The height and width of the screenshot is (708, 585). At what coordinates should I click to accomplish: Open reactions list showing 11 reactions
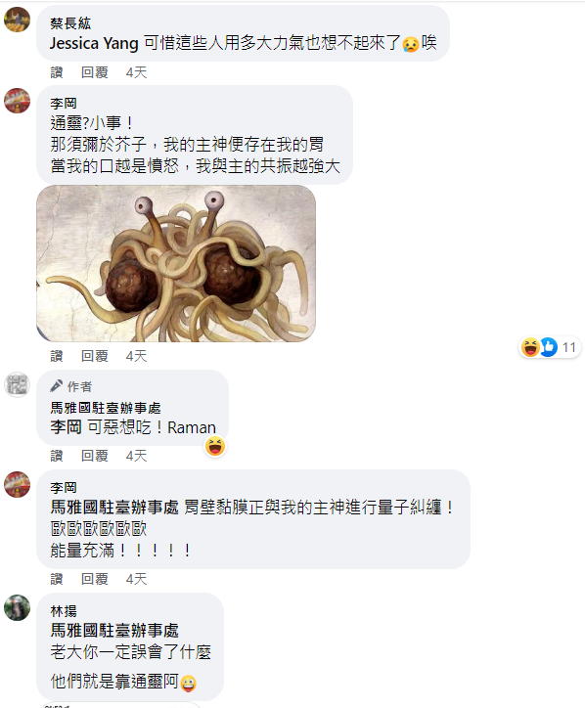549,347
